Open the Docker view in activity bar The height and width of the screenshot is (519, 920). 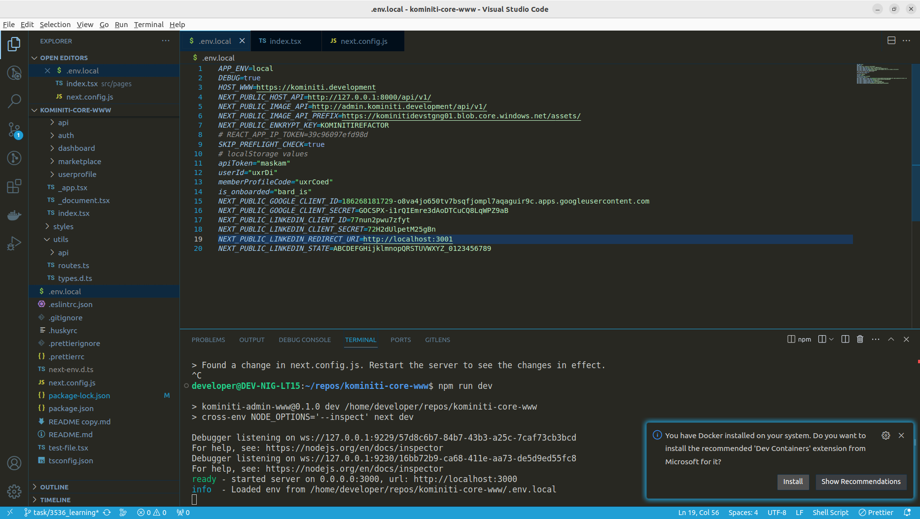coord(14,215)
